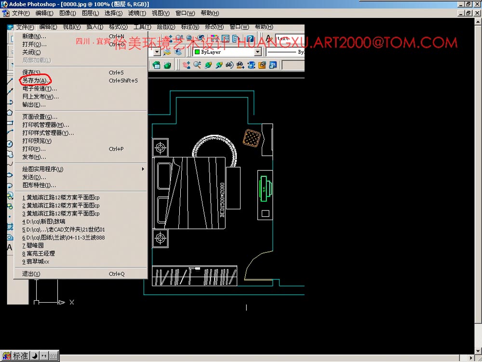The width and height of the screenshot is (482, 362).
Task: Open Photoshop 滤镜(T) menu
Action: coord(137,13)
